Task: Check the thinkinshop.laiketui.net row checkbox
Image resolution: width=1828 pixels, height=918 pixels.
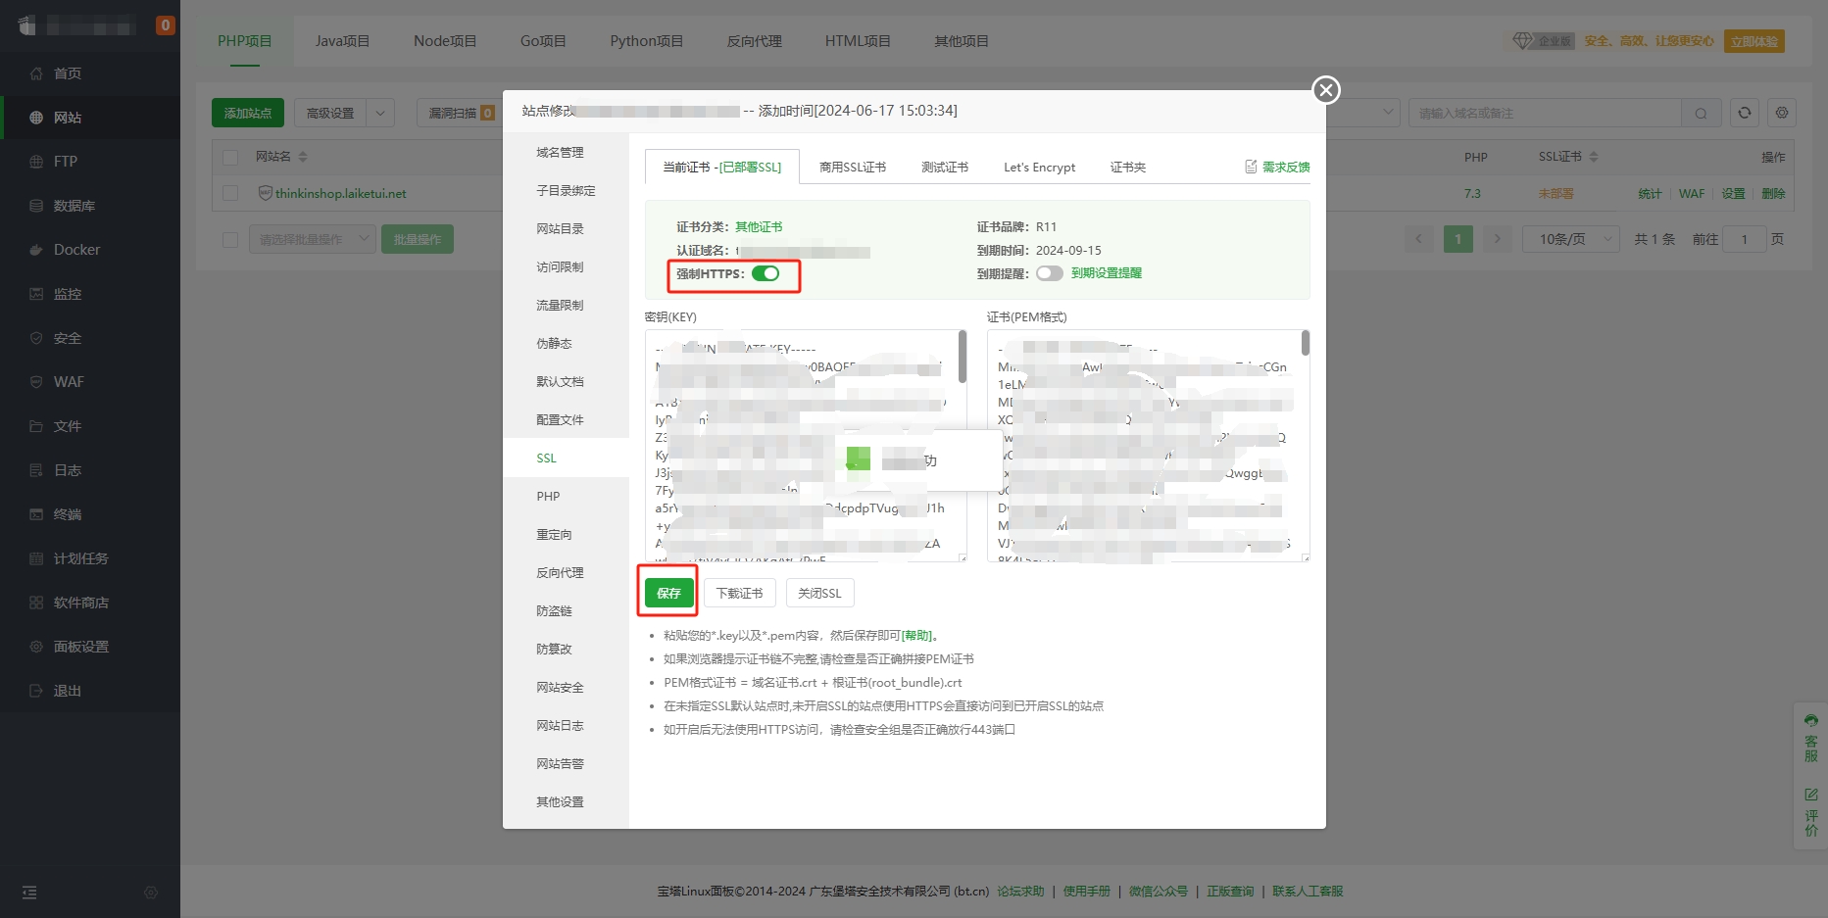Action: [x=230, y=194]
